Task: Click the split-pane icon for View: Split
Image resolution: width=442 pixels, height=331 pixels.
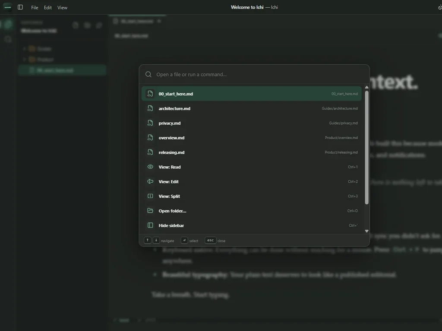Action: point(150,196)
